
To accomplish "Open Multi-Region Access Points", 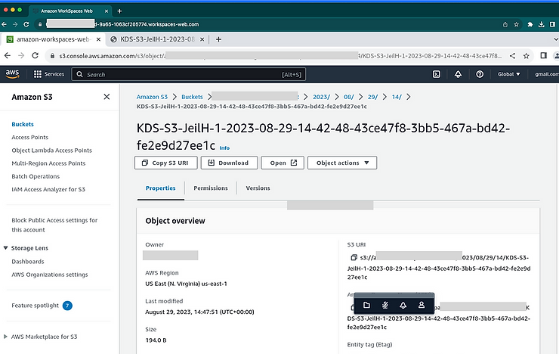I will (x=48, y=163).
